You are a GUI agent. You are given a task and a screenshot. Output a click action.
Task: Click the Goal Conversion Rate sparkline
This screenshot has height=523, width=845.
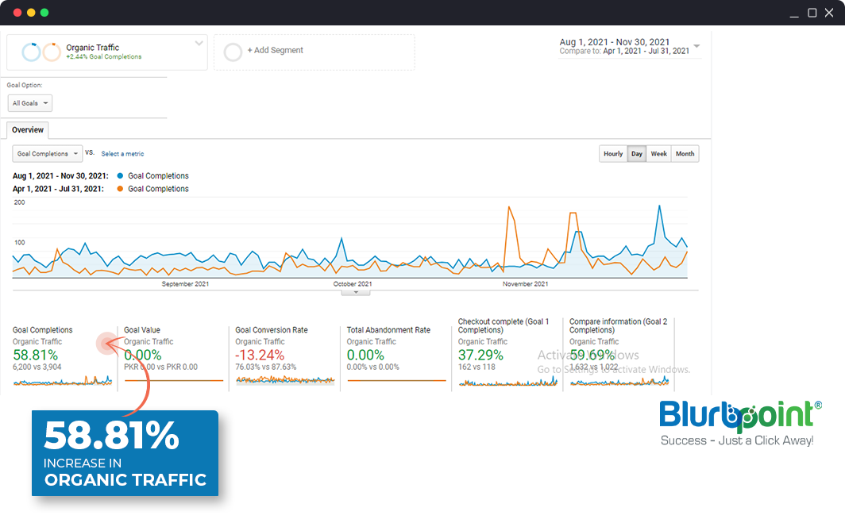click(x=285, y=381)
